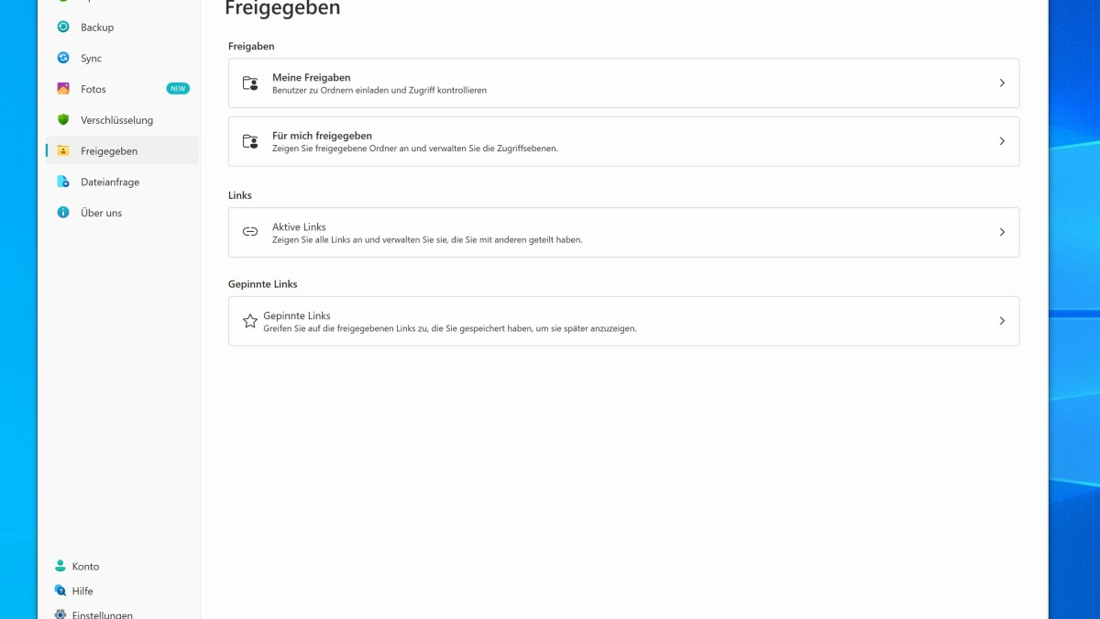The height and width of the screenshot is (619, 1100).
Task: Select the Über uns info icon
Action: tap(63, 213)
